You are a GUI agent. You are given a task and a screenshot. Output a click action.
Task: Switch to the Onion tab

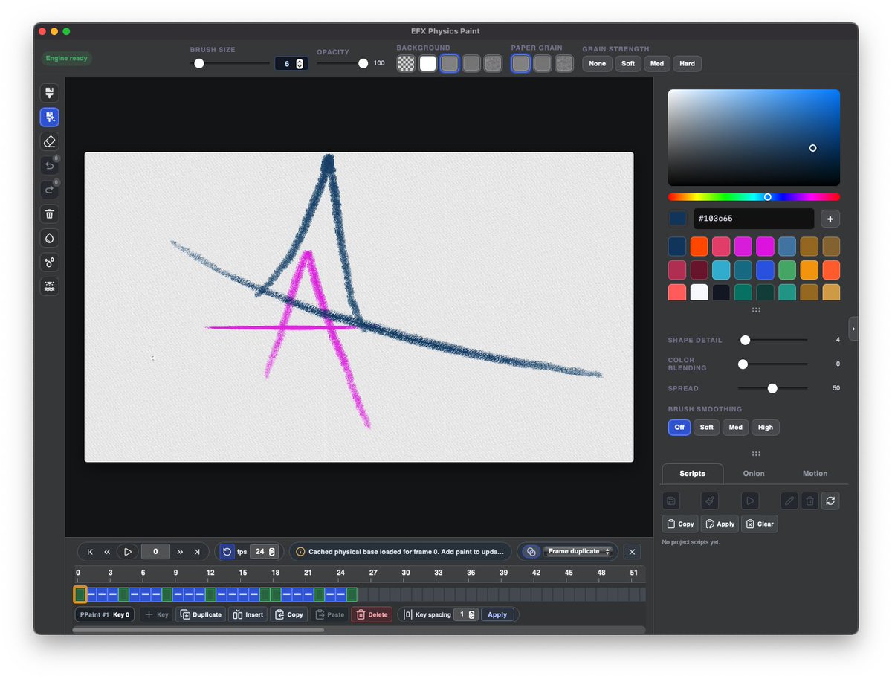(754, 474)
